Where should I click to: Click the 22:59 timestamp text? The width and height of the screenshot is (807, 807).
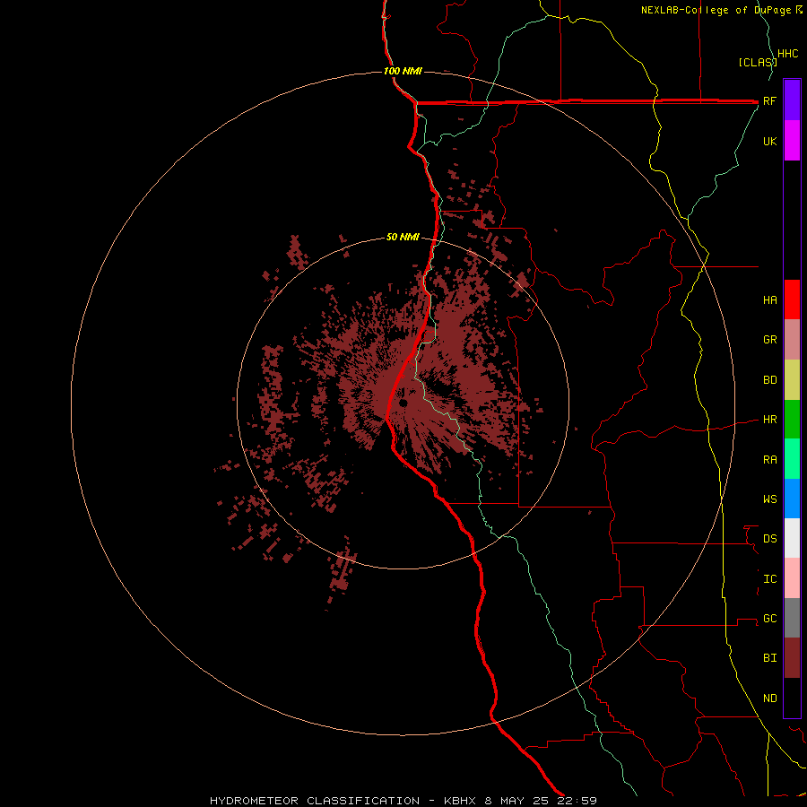[x=576, y=801]
